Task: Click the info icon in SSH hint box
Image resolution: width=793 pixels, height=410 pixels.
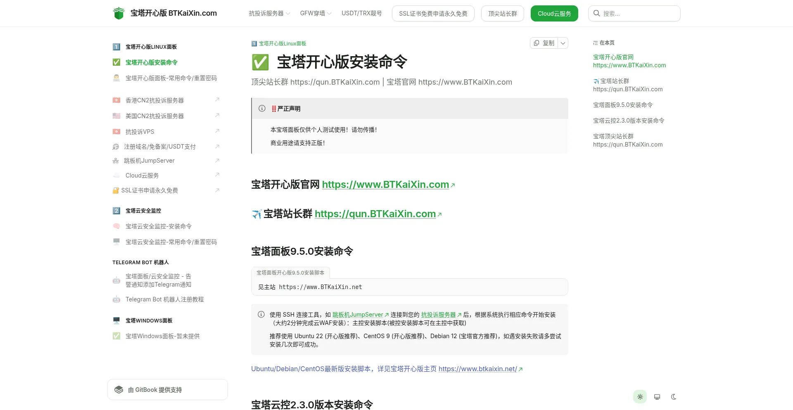Action: coord(261,315)
